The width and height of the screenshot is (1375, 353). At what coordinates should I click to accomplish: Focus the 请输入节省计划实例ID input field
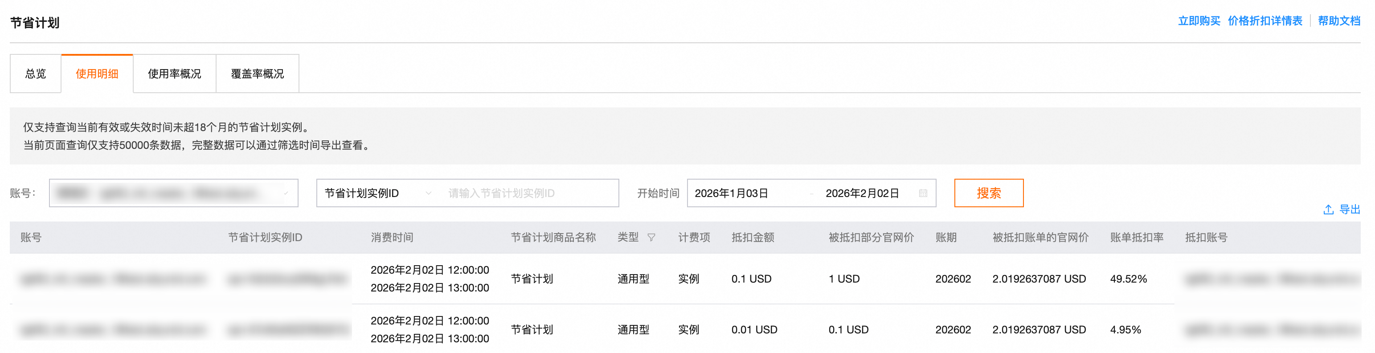point(528,193)
